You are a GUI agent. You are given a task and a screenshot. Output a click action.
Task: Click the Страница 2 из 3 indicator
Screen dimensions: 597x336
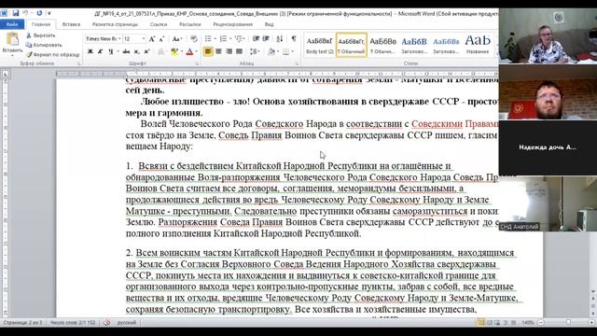pos(23,323)
